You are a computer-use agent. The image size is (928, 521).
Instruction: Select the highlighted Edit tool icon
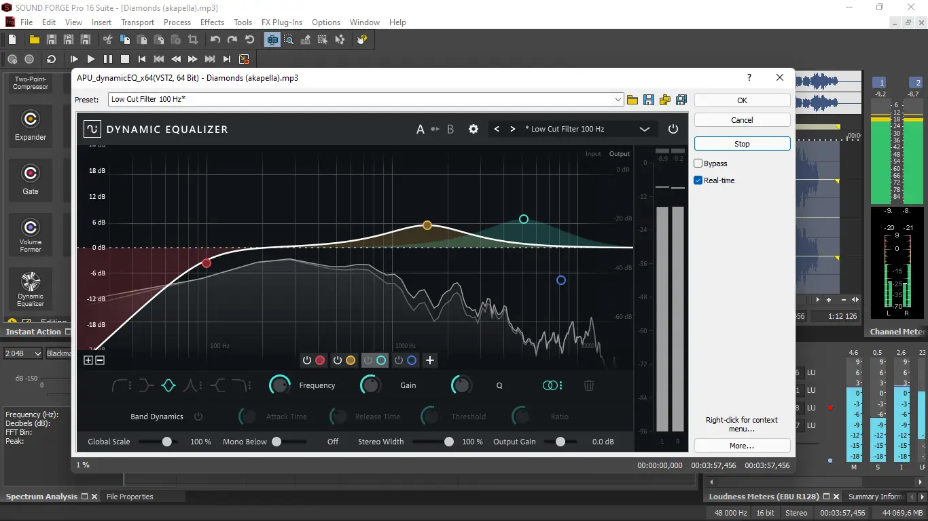pyautogui.click(x=272, y=40)
